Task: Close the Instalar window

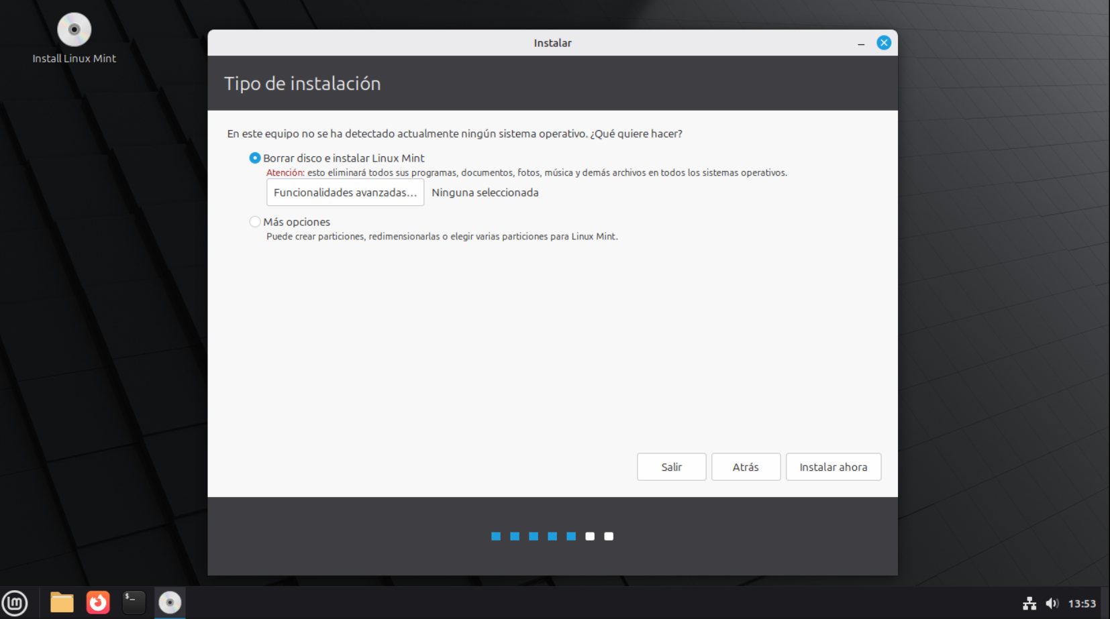Action: click(x=884, y=43)
